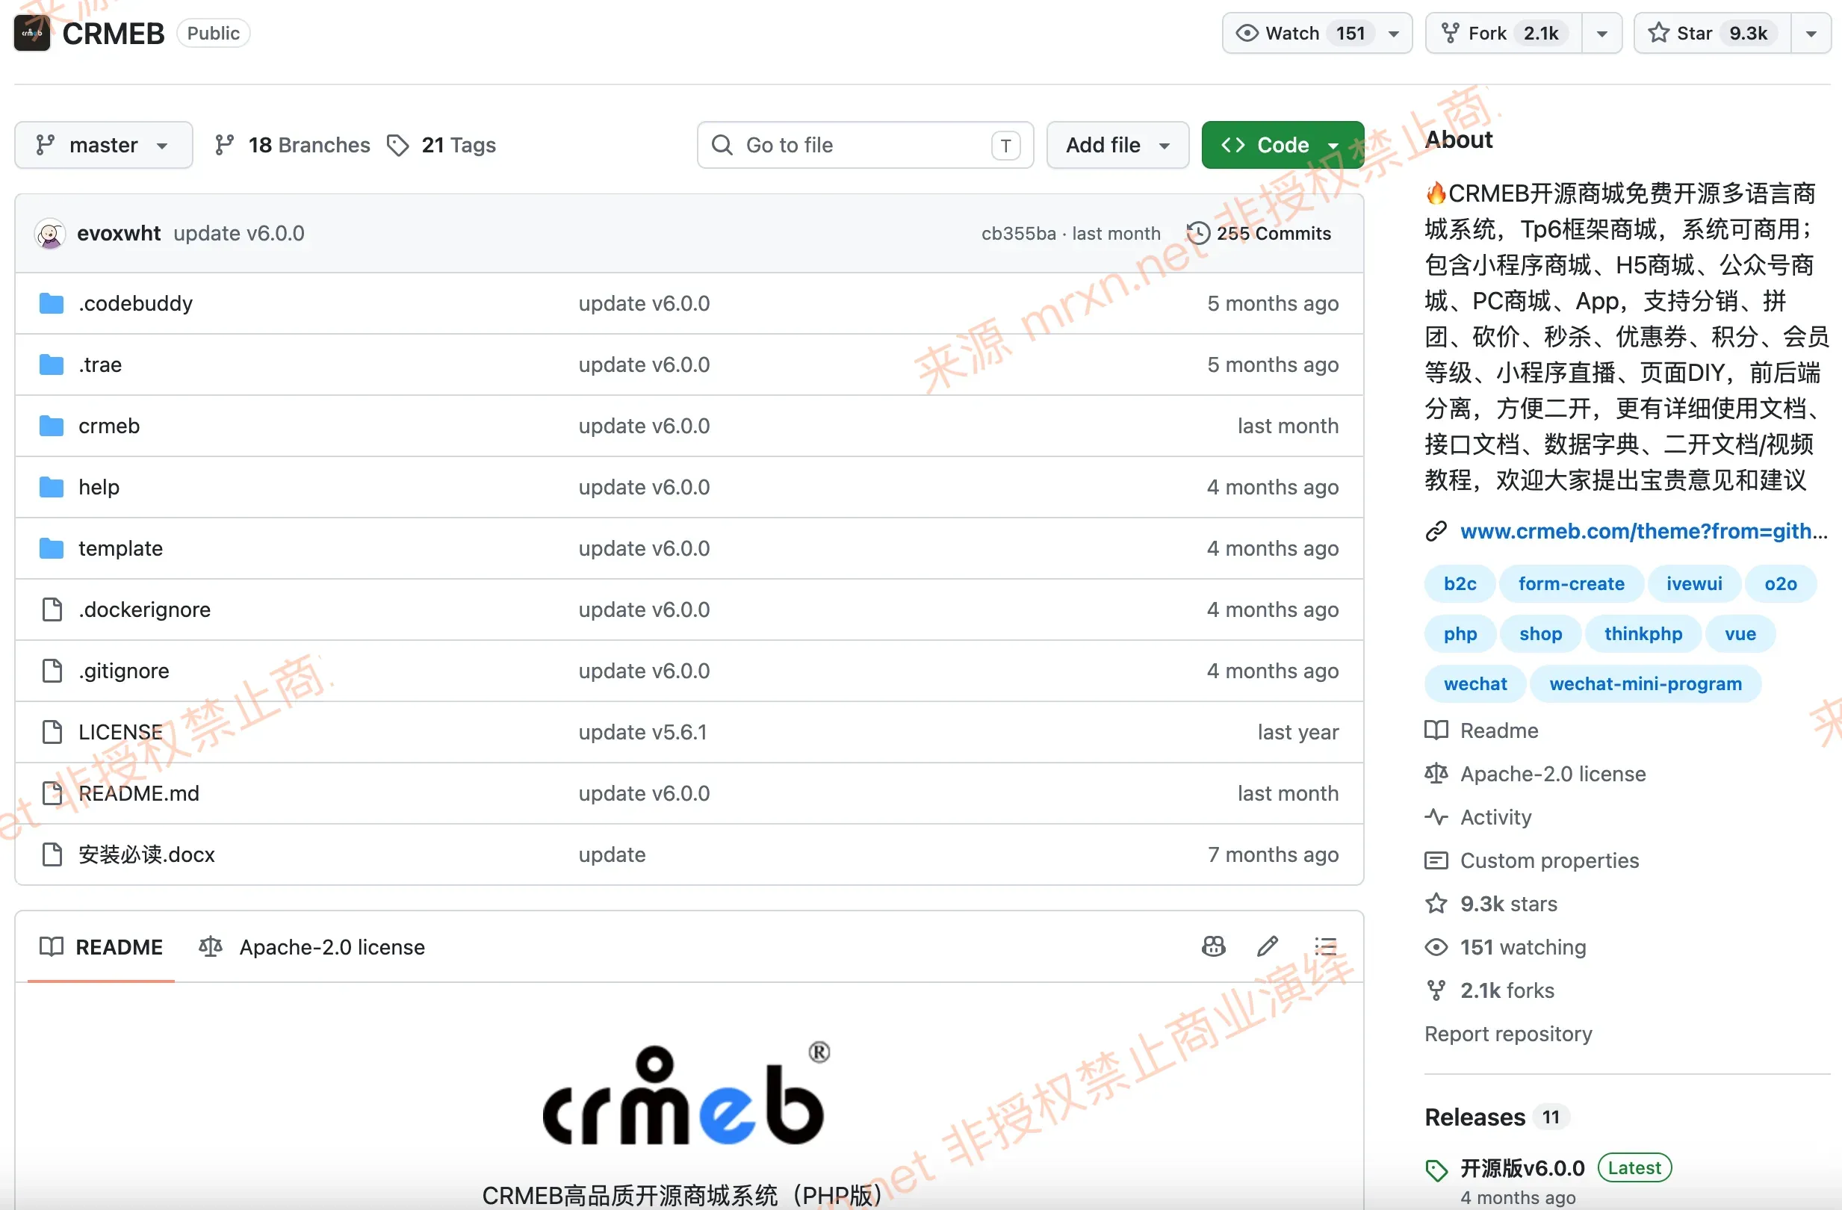1842x1210 pixels.
Task: Open the Watch notifications dropdown
Action: (x=1318, y=34)
